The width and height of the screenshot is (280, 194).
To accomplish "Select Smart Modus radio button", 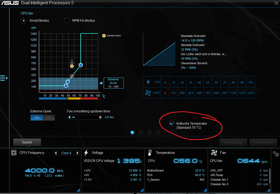I will 24,21.
